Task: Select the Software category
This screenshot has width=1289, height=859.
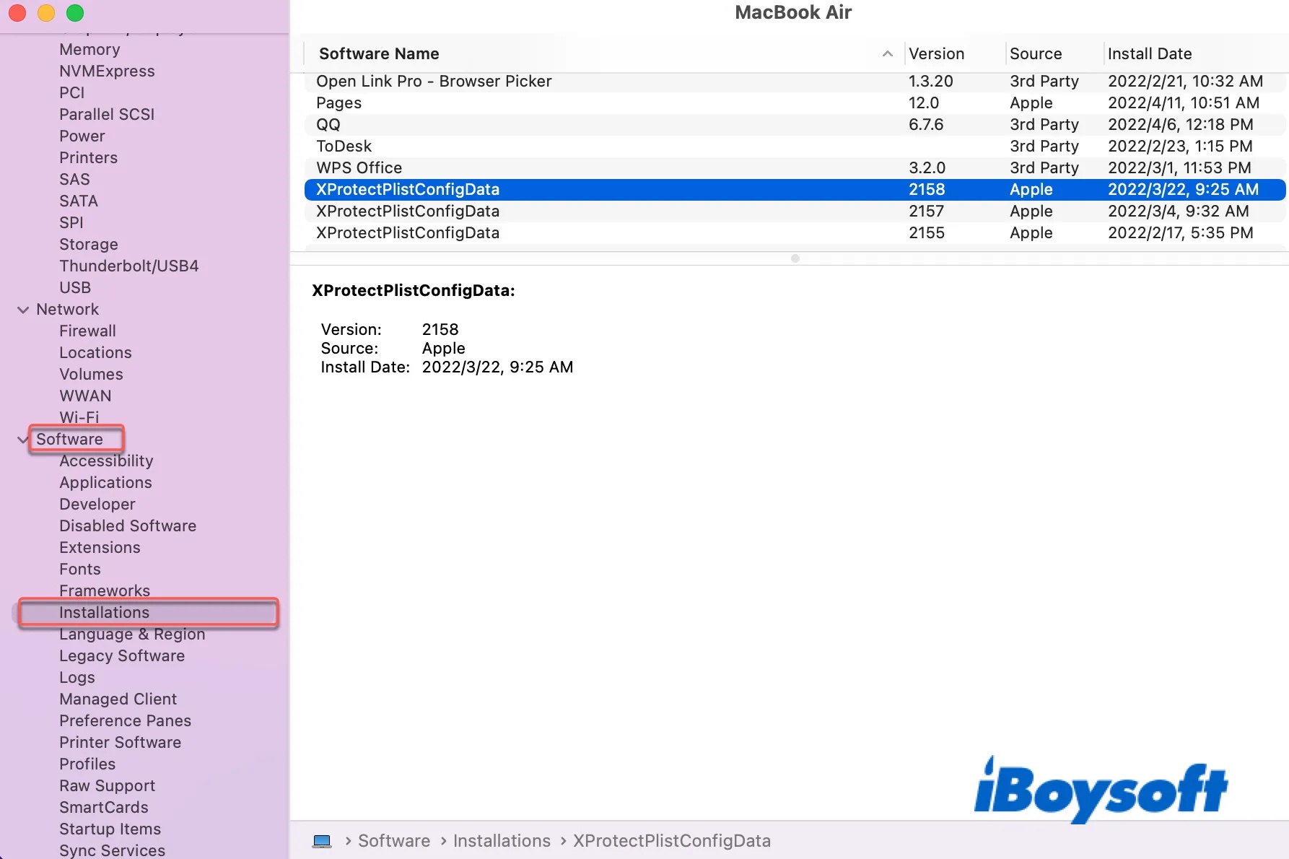Action: click(69, 440)
